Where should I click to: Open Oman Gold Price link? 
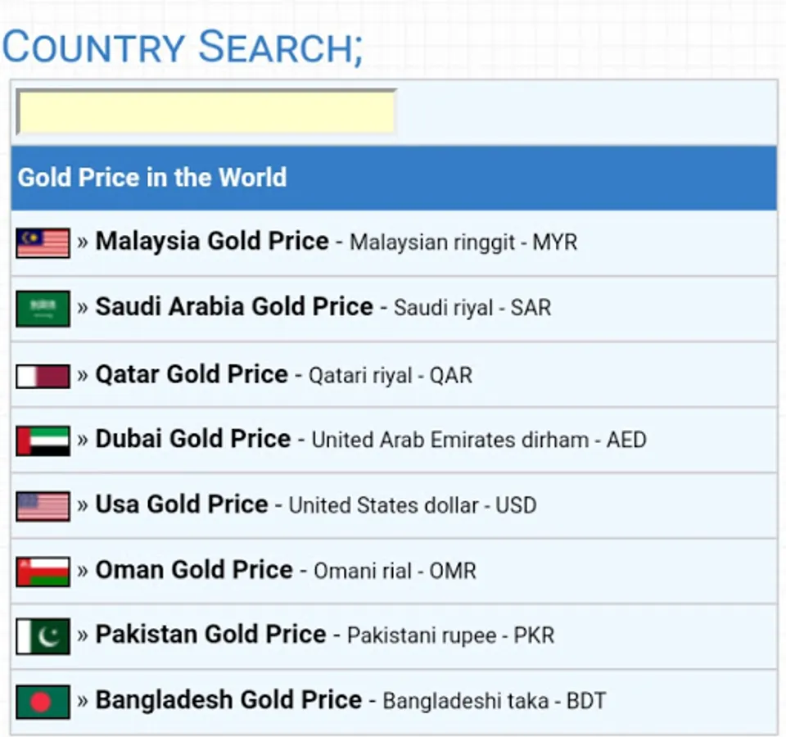(x=194, y=570)
